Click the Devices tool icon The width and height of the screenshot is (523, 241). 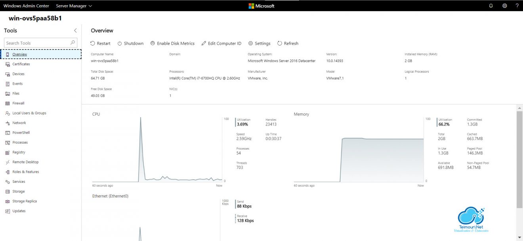(8, 74)
